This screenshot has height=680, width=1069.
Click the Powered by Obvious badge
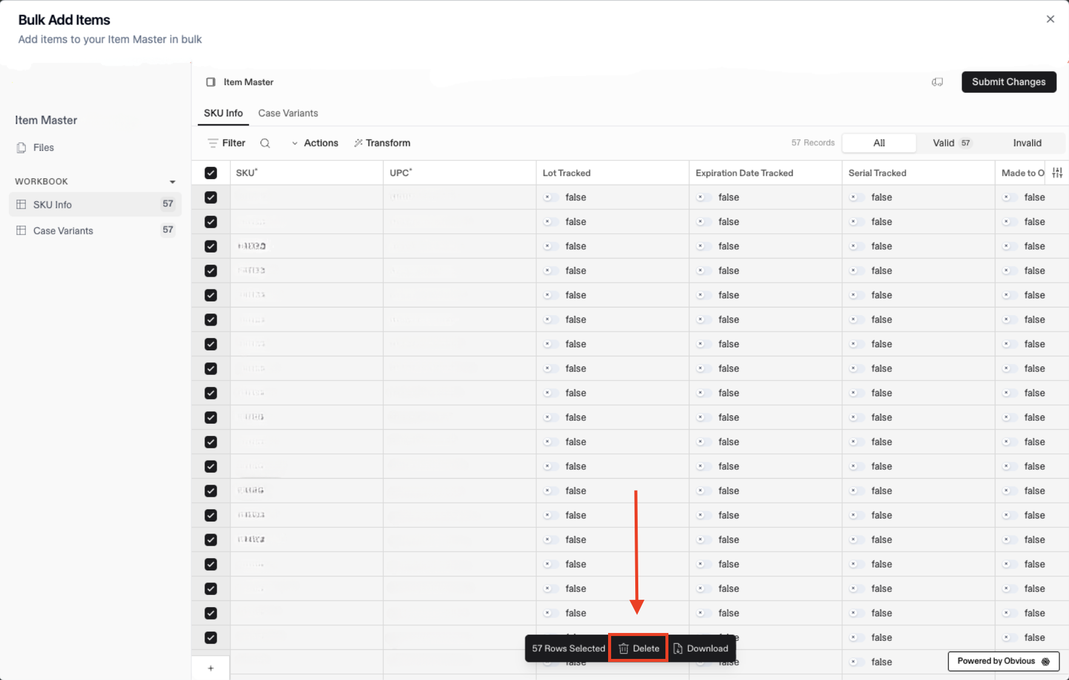1004,661
